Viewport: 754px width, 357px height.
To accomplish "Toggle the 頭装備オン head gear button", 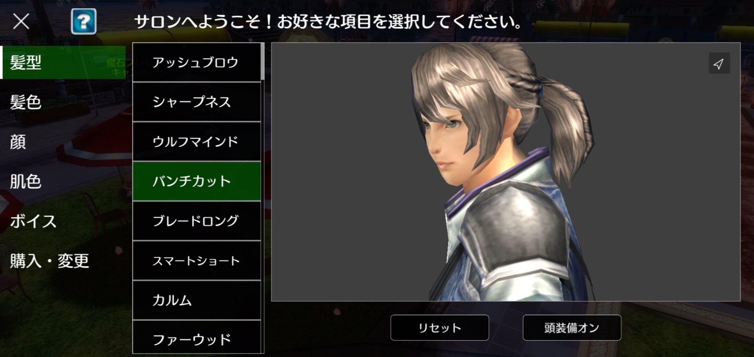I will (572, 328).
